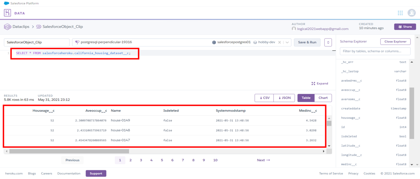This screenshot has width=420, height=179.
Task: Go to results page 2
Action: (131, 160)
